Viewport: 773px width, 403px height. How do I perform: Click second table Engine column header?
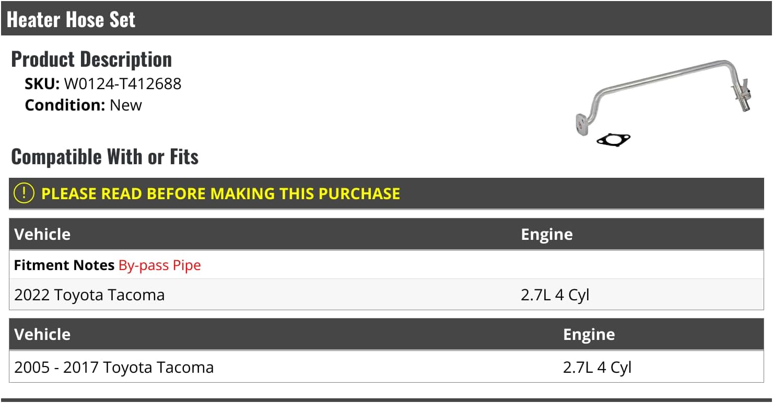(x=589, y=334)
